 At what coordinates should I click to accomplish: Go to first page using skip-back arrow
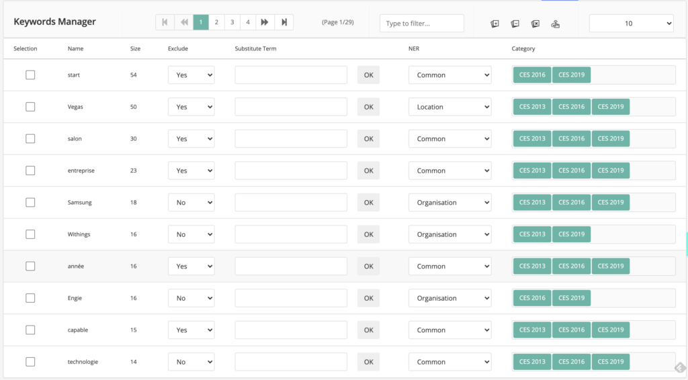[x=165, y=22]
